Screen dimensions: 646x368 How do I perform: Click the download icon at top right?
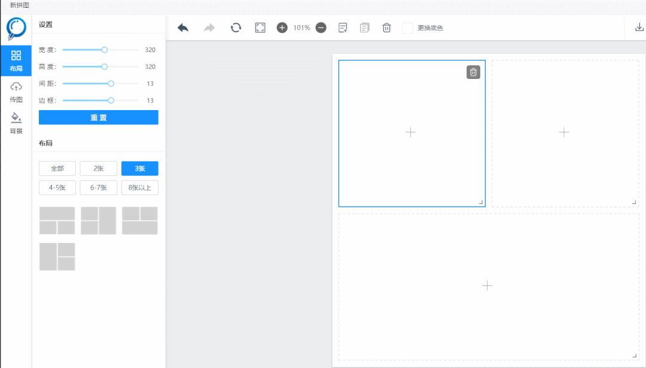[638, 27]
